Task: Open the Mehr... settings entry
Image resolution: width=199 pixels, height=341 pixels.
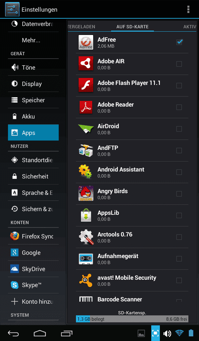Action: click(x=33, y=40)
